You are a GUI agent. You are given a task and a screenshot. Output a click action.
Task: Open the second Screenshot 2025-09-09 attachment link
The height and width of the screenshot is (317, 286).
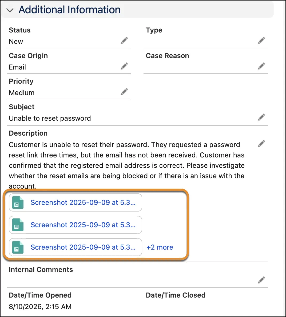click(x=83, y=225)
